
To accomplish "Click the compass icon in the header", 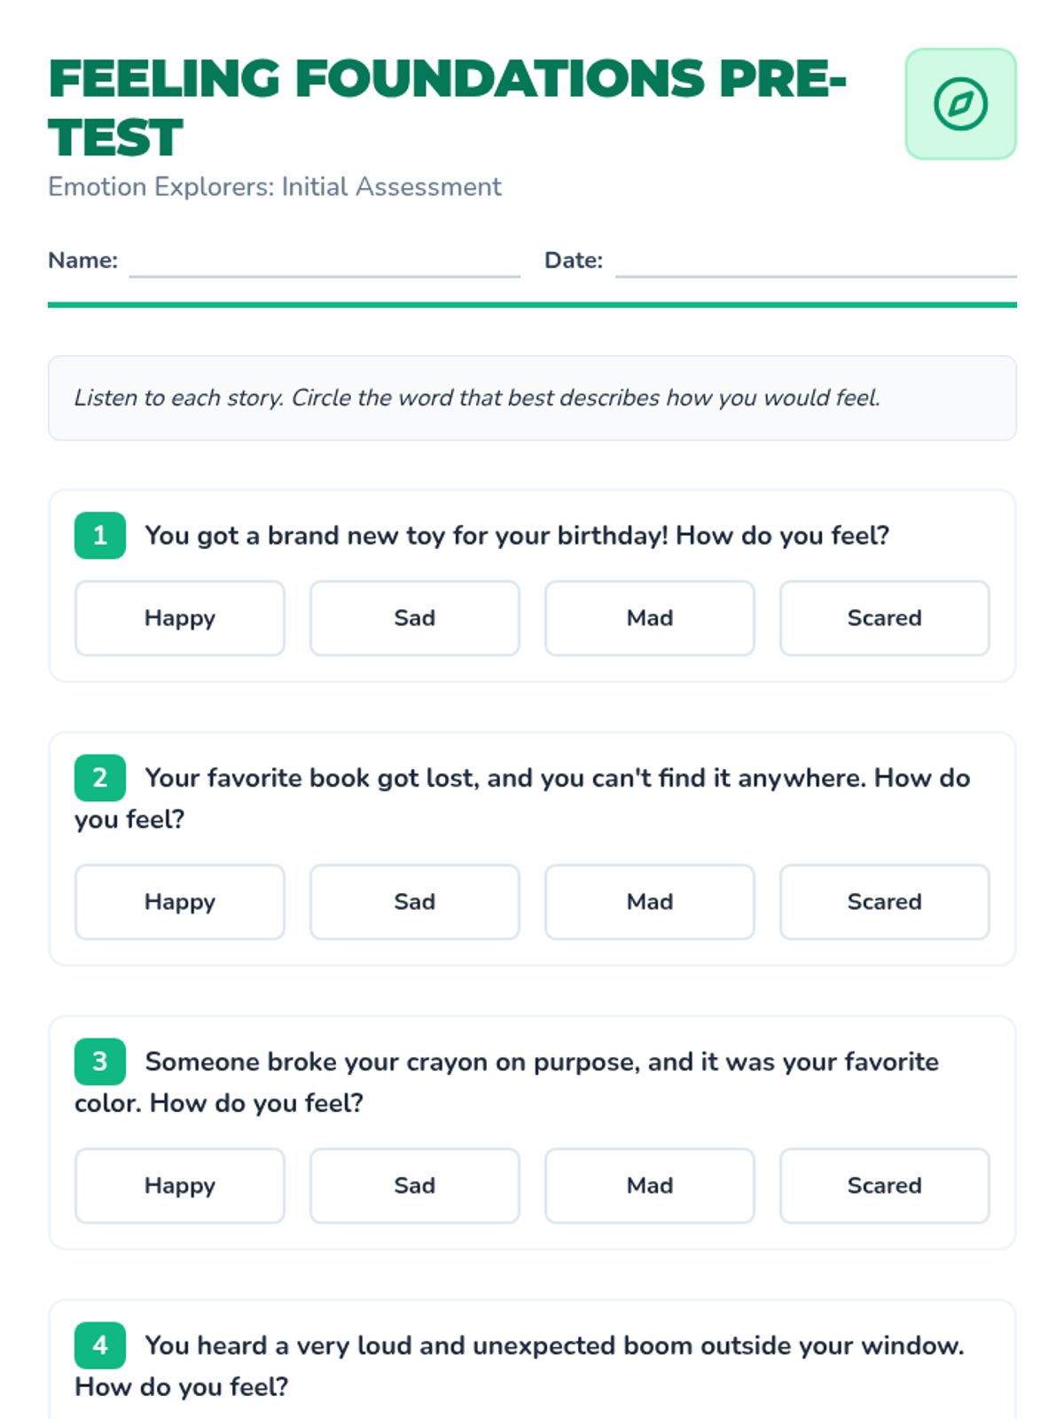I will pos(960,104).
